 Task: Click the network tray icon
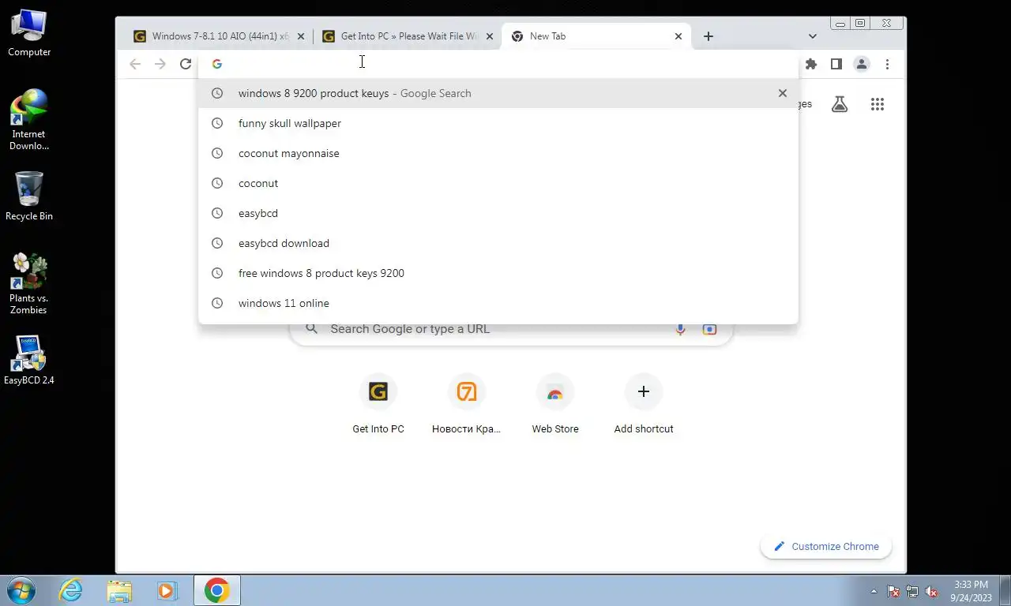912,590
